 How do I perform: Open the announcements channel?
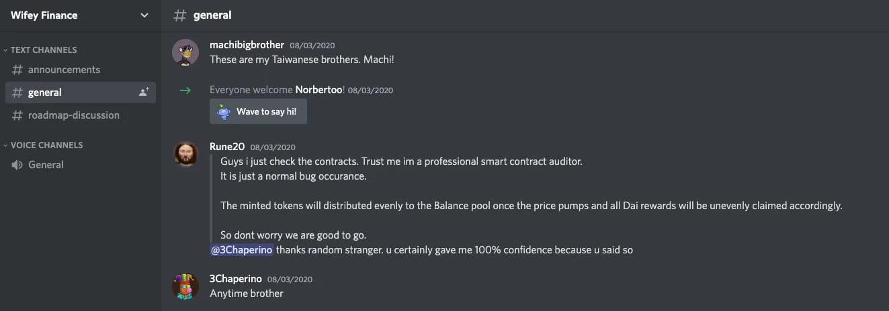coord(64,70)
